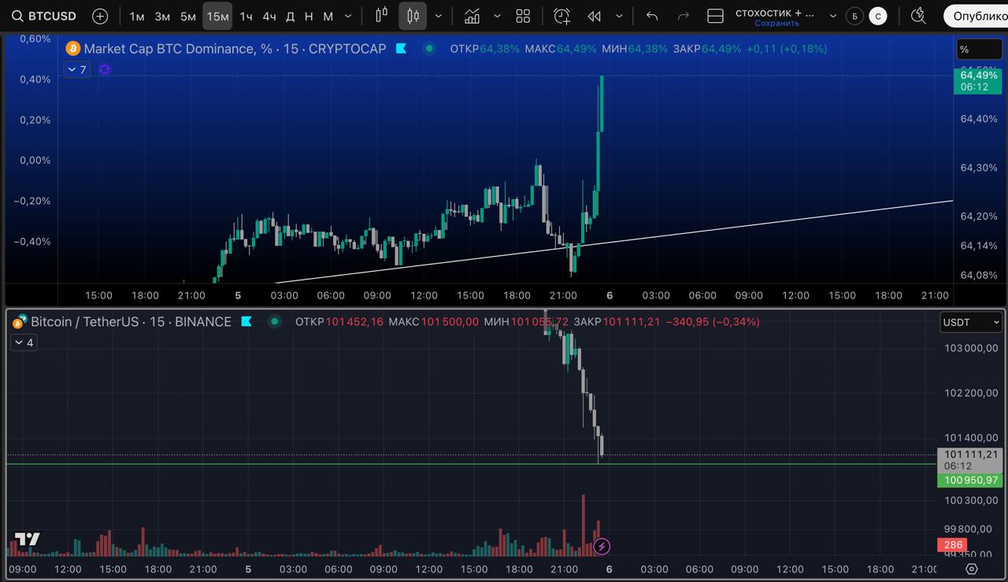Viewport: 1008px width, 582px height.
Task: Click МАКС 101 500,00 in bottom legend
Action: pyautogui.click(x=433, y=321)
